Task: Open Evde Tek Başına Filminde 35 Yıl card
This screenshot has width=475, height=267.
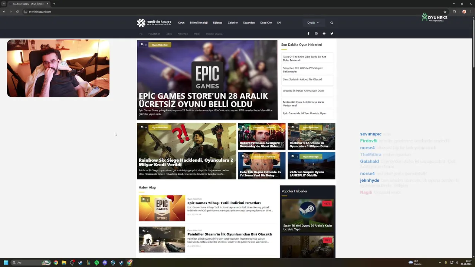Action: point(262,165)
